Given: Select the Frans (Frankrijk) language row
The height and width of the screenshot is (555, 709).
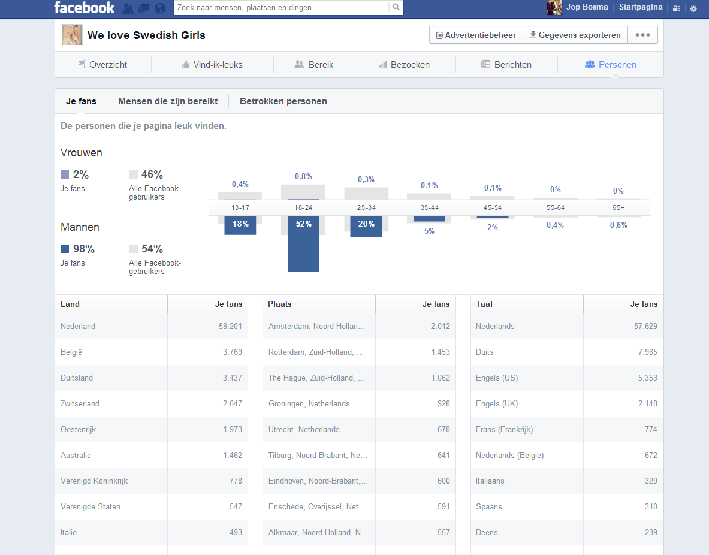Looking at the screenshot, I should [x=567, y=429].
